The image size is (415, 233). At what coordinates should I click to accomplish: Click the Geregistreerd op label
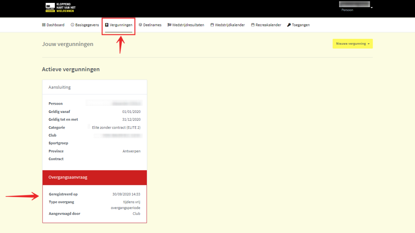pyautogui.click(x=63, y=194)
